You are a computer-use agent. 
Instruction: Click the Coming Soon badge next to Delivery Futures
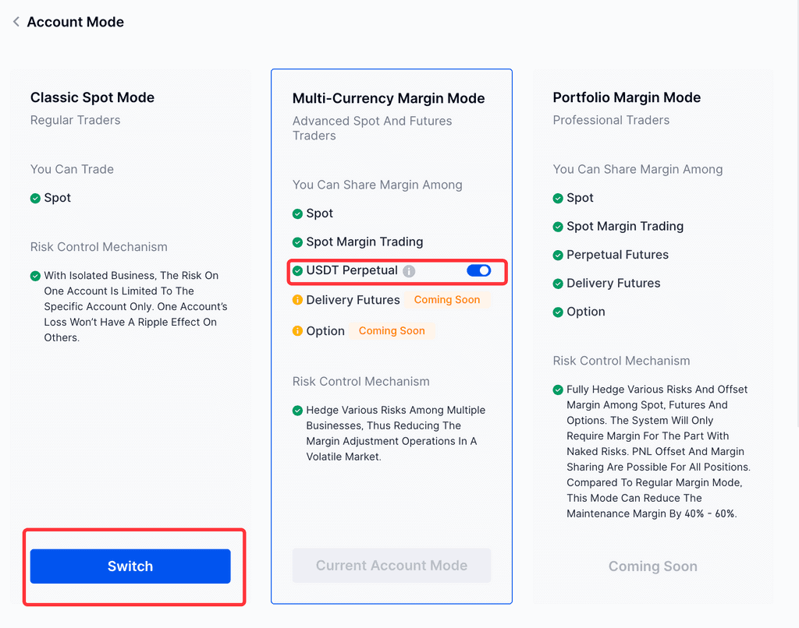(x=447, y=300)
